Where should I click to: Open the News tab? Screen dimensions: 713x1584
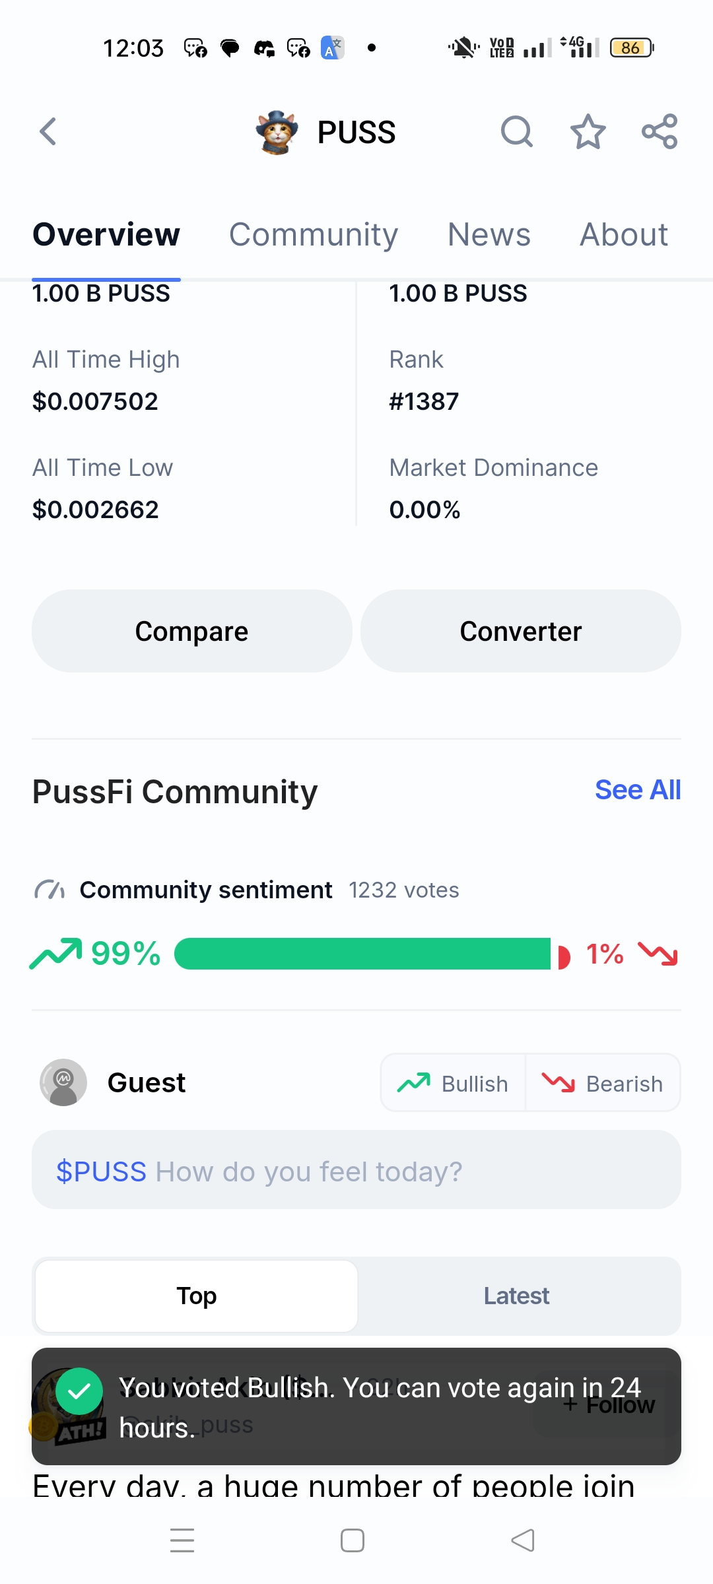(x=489, y=235)
